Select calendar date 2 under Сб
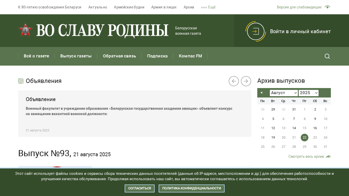This screenshot has width=349, height=196. (315, 109)
